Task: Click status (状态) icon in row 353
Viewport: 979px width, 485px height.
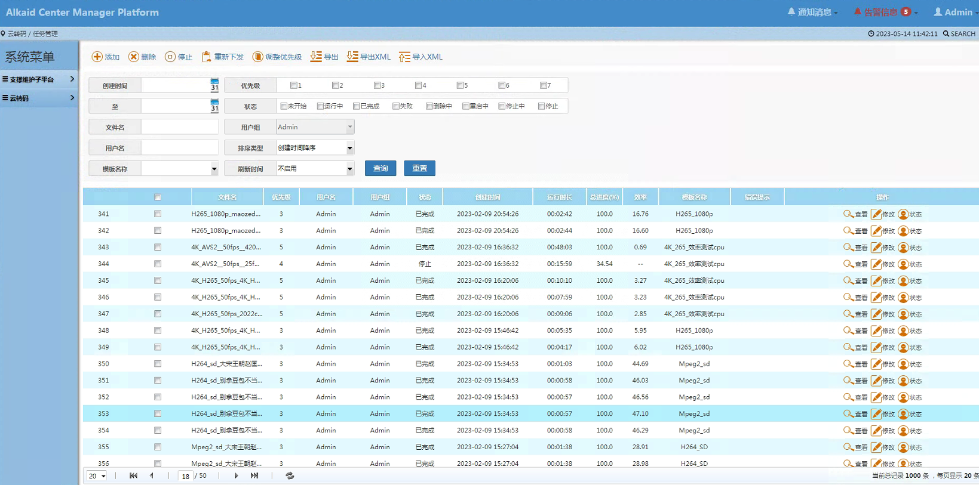Action: [903, 413]
